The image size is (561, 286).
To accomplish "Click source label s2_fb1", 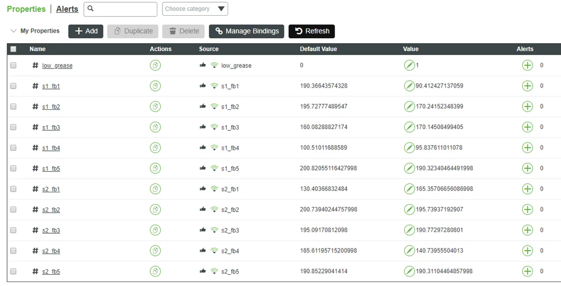I will tap(230, 189).
